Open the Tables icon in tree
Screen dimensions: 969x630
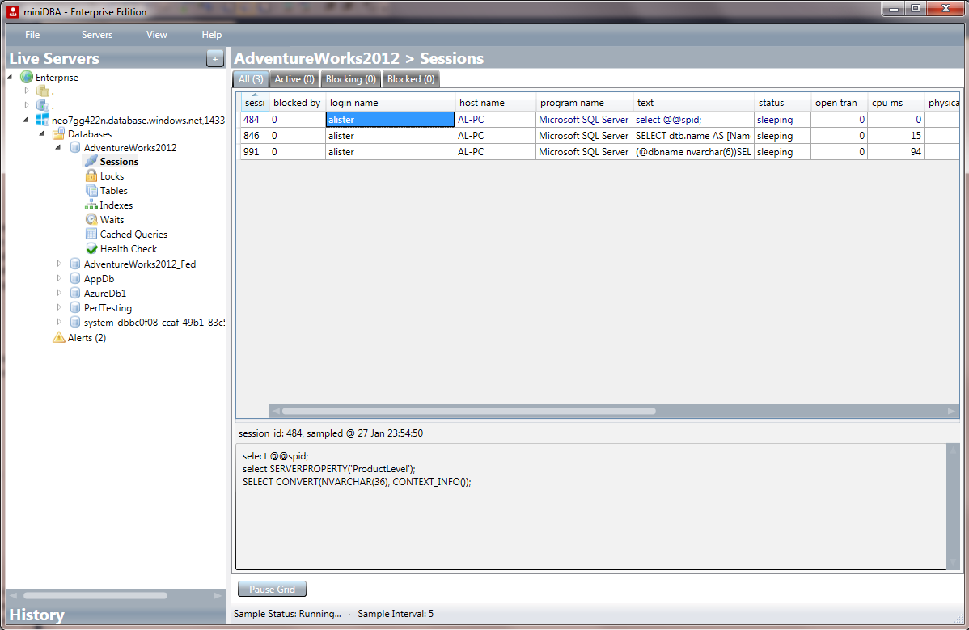(91, 191)
